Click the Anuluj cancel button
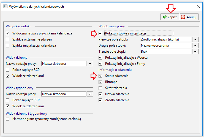 (189, 17)
